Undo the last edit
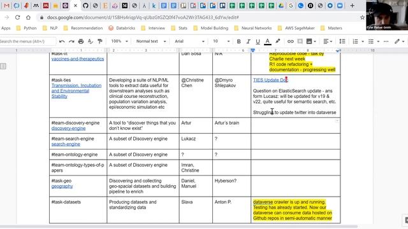Viewport: 408px width, 229px height. (x=62, y=41)
